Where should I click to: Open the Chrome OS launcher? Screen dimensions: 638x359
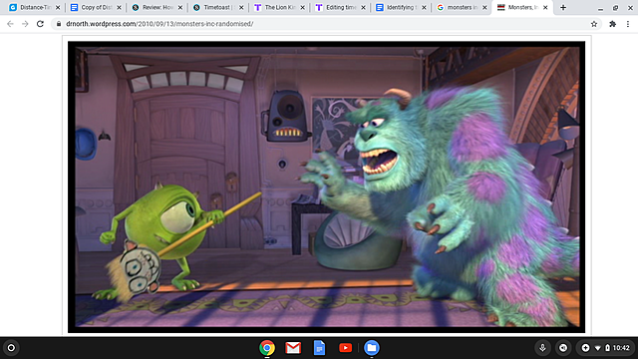11,348
